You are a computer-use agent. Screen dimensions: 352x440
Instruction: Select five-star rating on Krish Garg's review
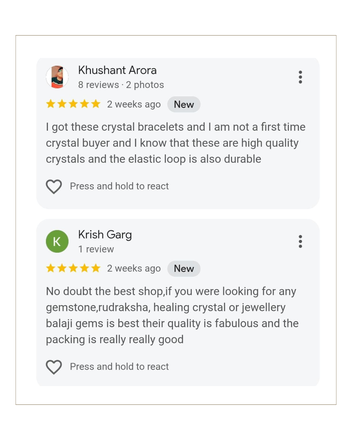(73, 268)
